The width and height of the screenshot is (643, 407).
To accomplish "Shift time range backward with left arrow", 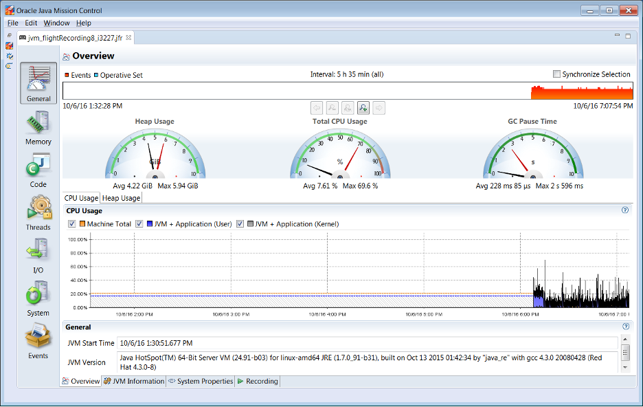I will click(317, 108).
